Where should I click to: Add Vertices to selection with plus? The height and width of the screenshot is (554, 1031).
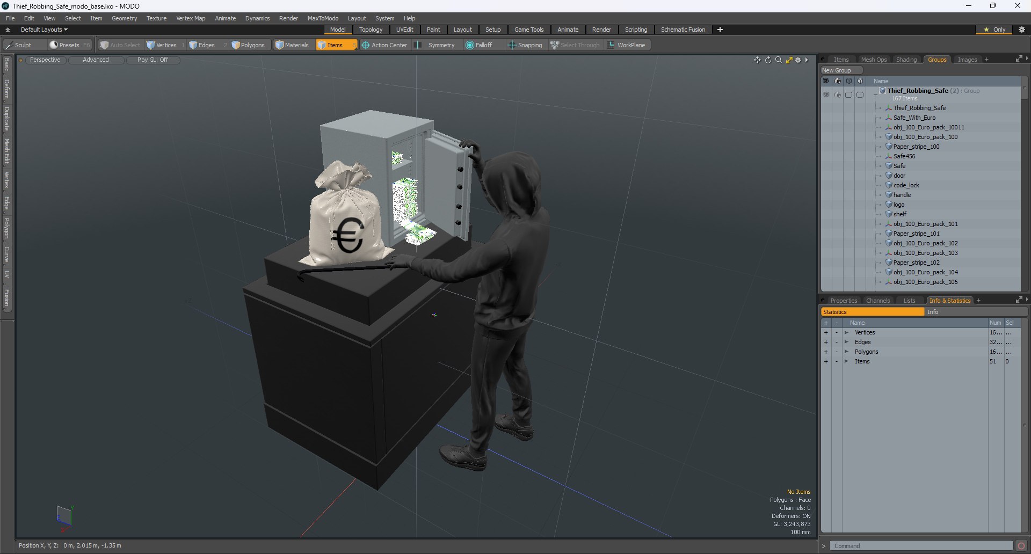tap(826, 333)
